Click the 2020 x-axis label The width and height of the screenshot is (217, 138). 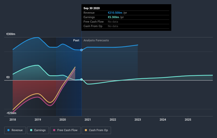coord(63,120)
